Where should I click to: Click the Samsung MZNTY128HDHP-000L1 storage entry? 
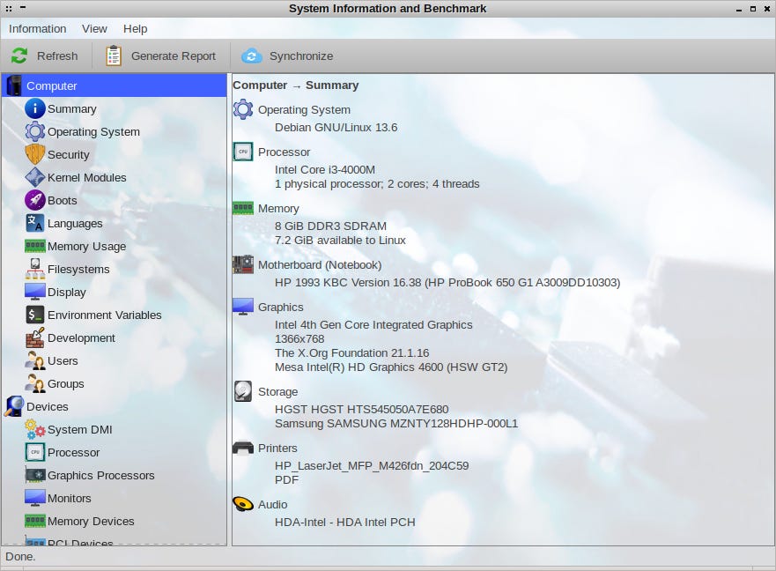(x=396, y=424)
